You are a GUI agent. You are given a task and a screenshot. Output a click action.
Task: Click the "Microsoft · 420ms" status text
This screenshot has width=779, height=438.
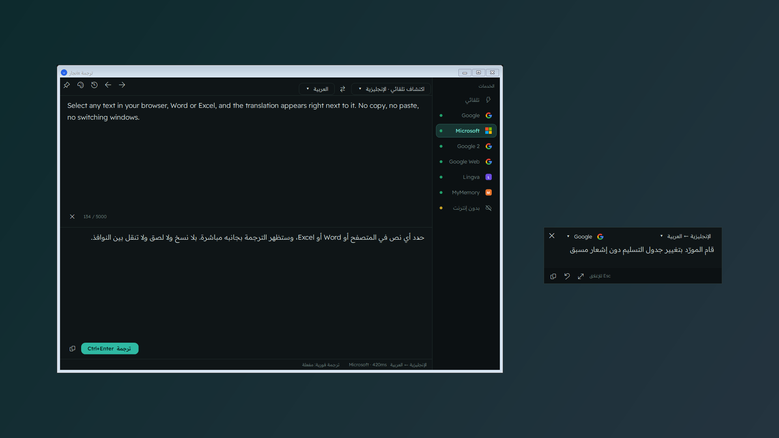[368, 365]
